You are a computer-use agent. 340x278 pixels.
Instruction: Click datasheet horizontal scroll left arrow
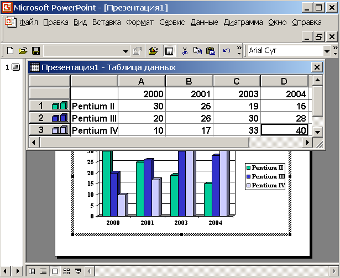point(34,143)
